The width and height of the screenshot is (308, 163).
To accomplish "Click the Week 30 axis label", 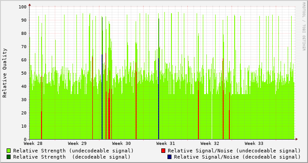I will coord(122,144).
